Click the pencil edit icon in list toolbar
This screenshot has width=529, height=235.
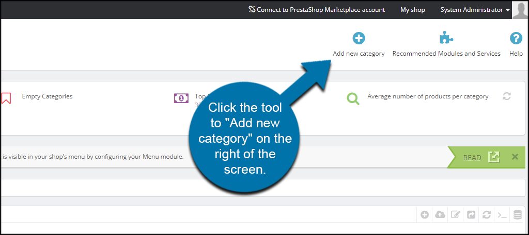(x=455, y=215)
